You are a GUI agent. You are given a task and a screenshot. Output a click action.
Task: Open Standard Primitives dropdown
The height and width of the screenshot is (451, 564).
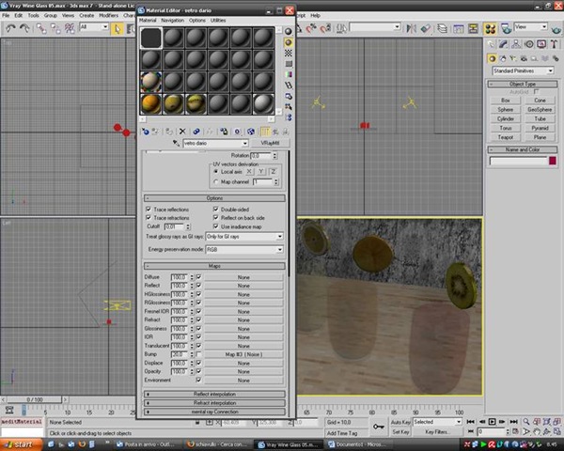[523, 70]
